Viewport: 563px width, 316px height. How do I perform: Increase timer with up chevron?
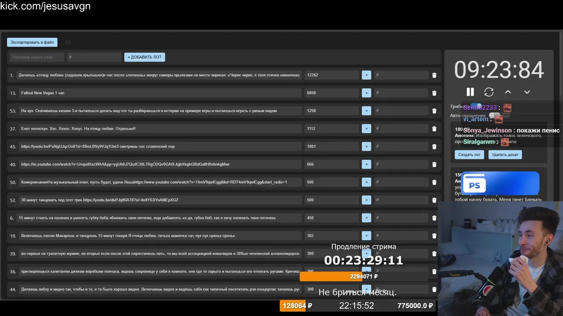click(x=508, y=92)
